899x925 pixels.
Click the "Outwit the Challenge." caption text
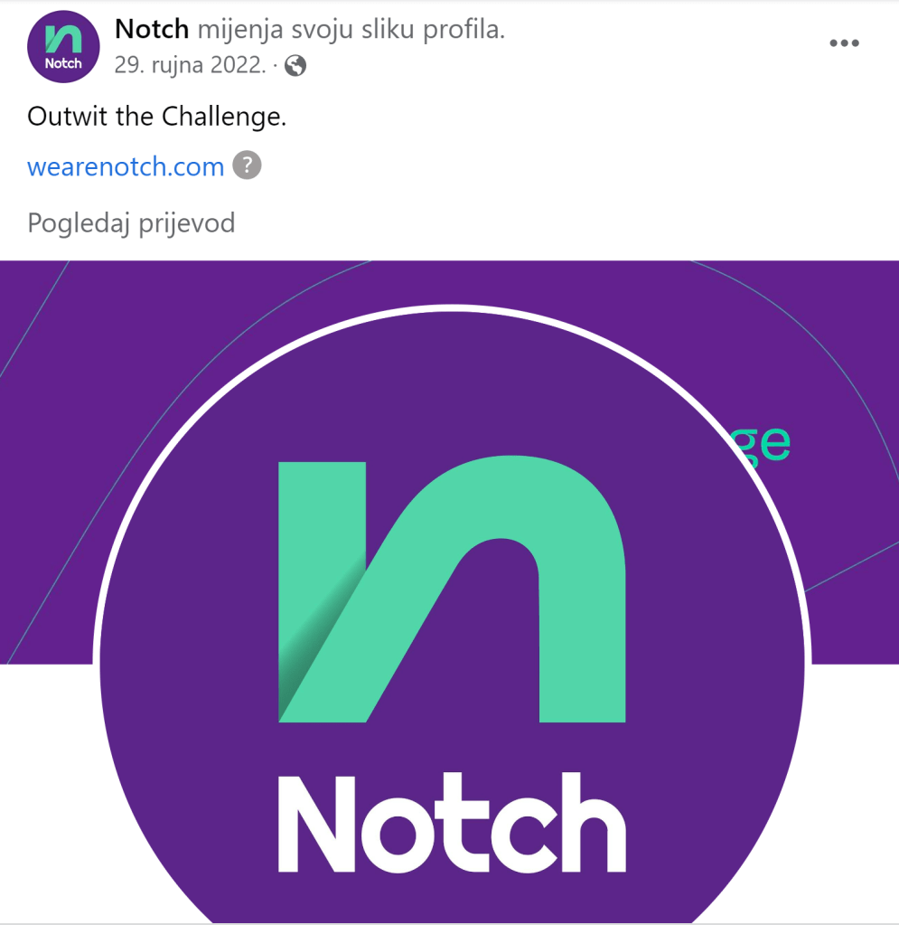coord(157,117)
